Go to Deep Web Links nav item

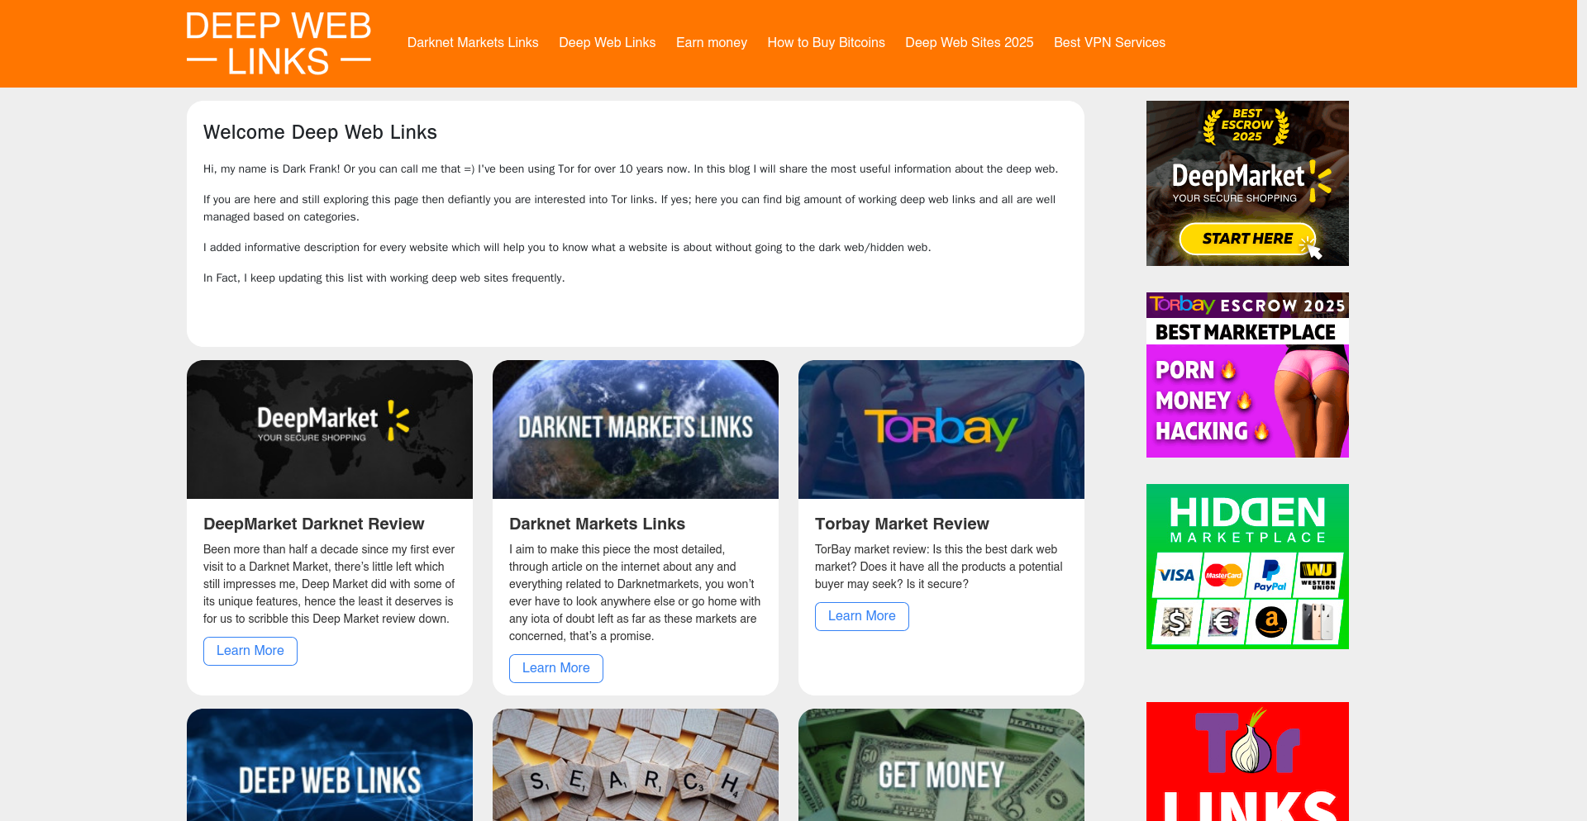[x=607, y=43]
